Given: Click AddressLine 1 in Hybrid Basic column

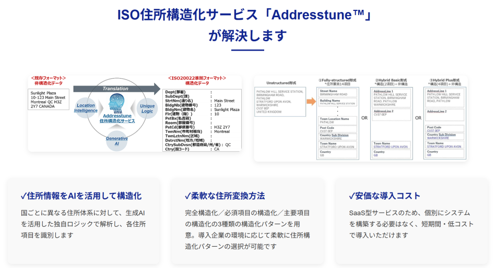Looking at the screenshot, I should click(391, 98).
